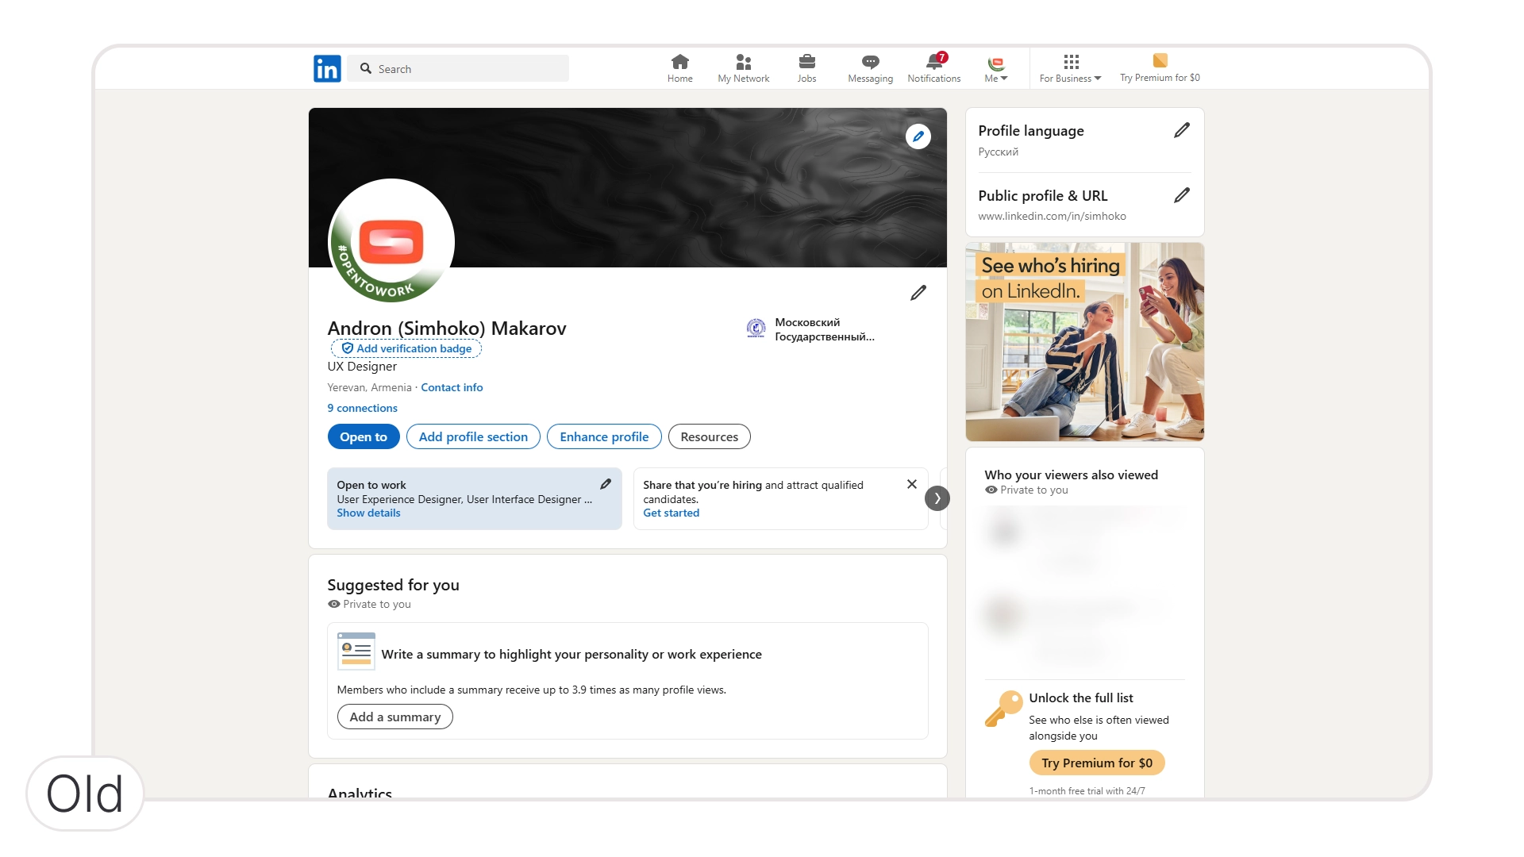
Task: Click the next arrow on the card carousel
Action: tap(937, 498)
